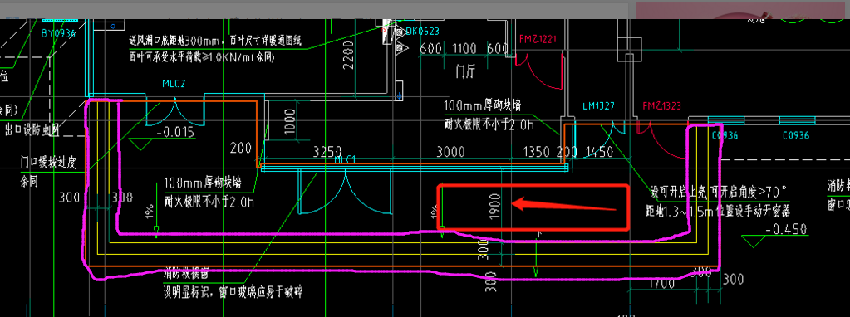Viewport: 850px width, 317px height.
Task: Click the MLC1 door label
Action: [x=345, y=159]
